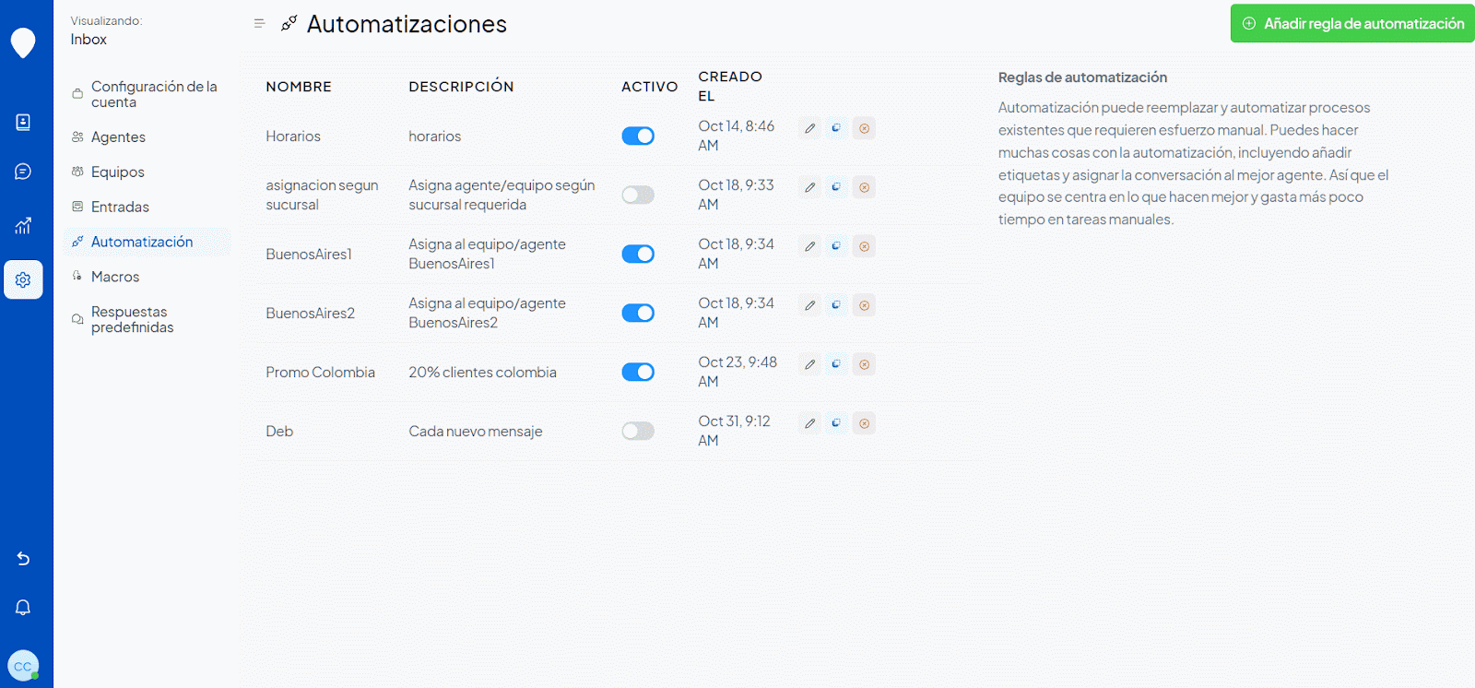Open Settings gear in blue sidebar
Viewport: 1475px width, 688px height.
23,279
